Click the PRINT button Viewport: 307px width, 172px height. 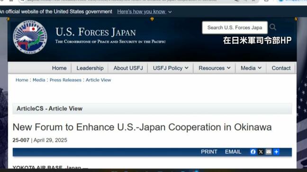209,152
